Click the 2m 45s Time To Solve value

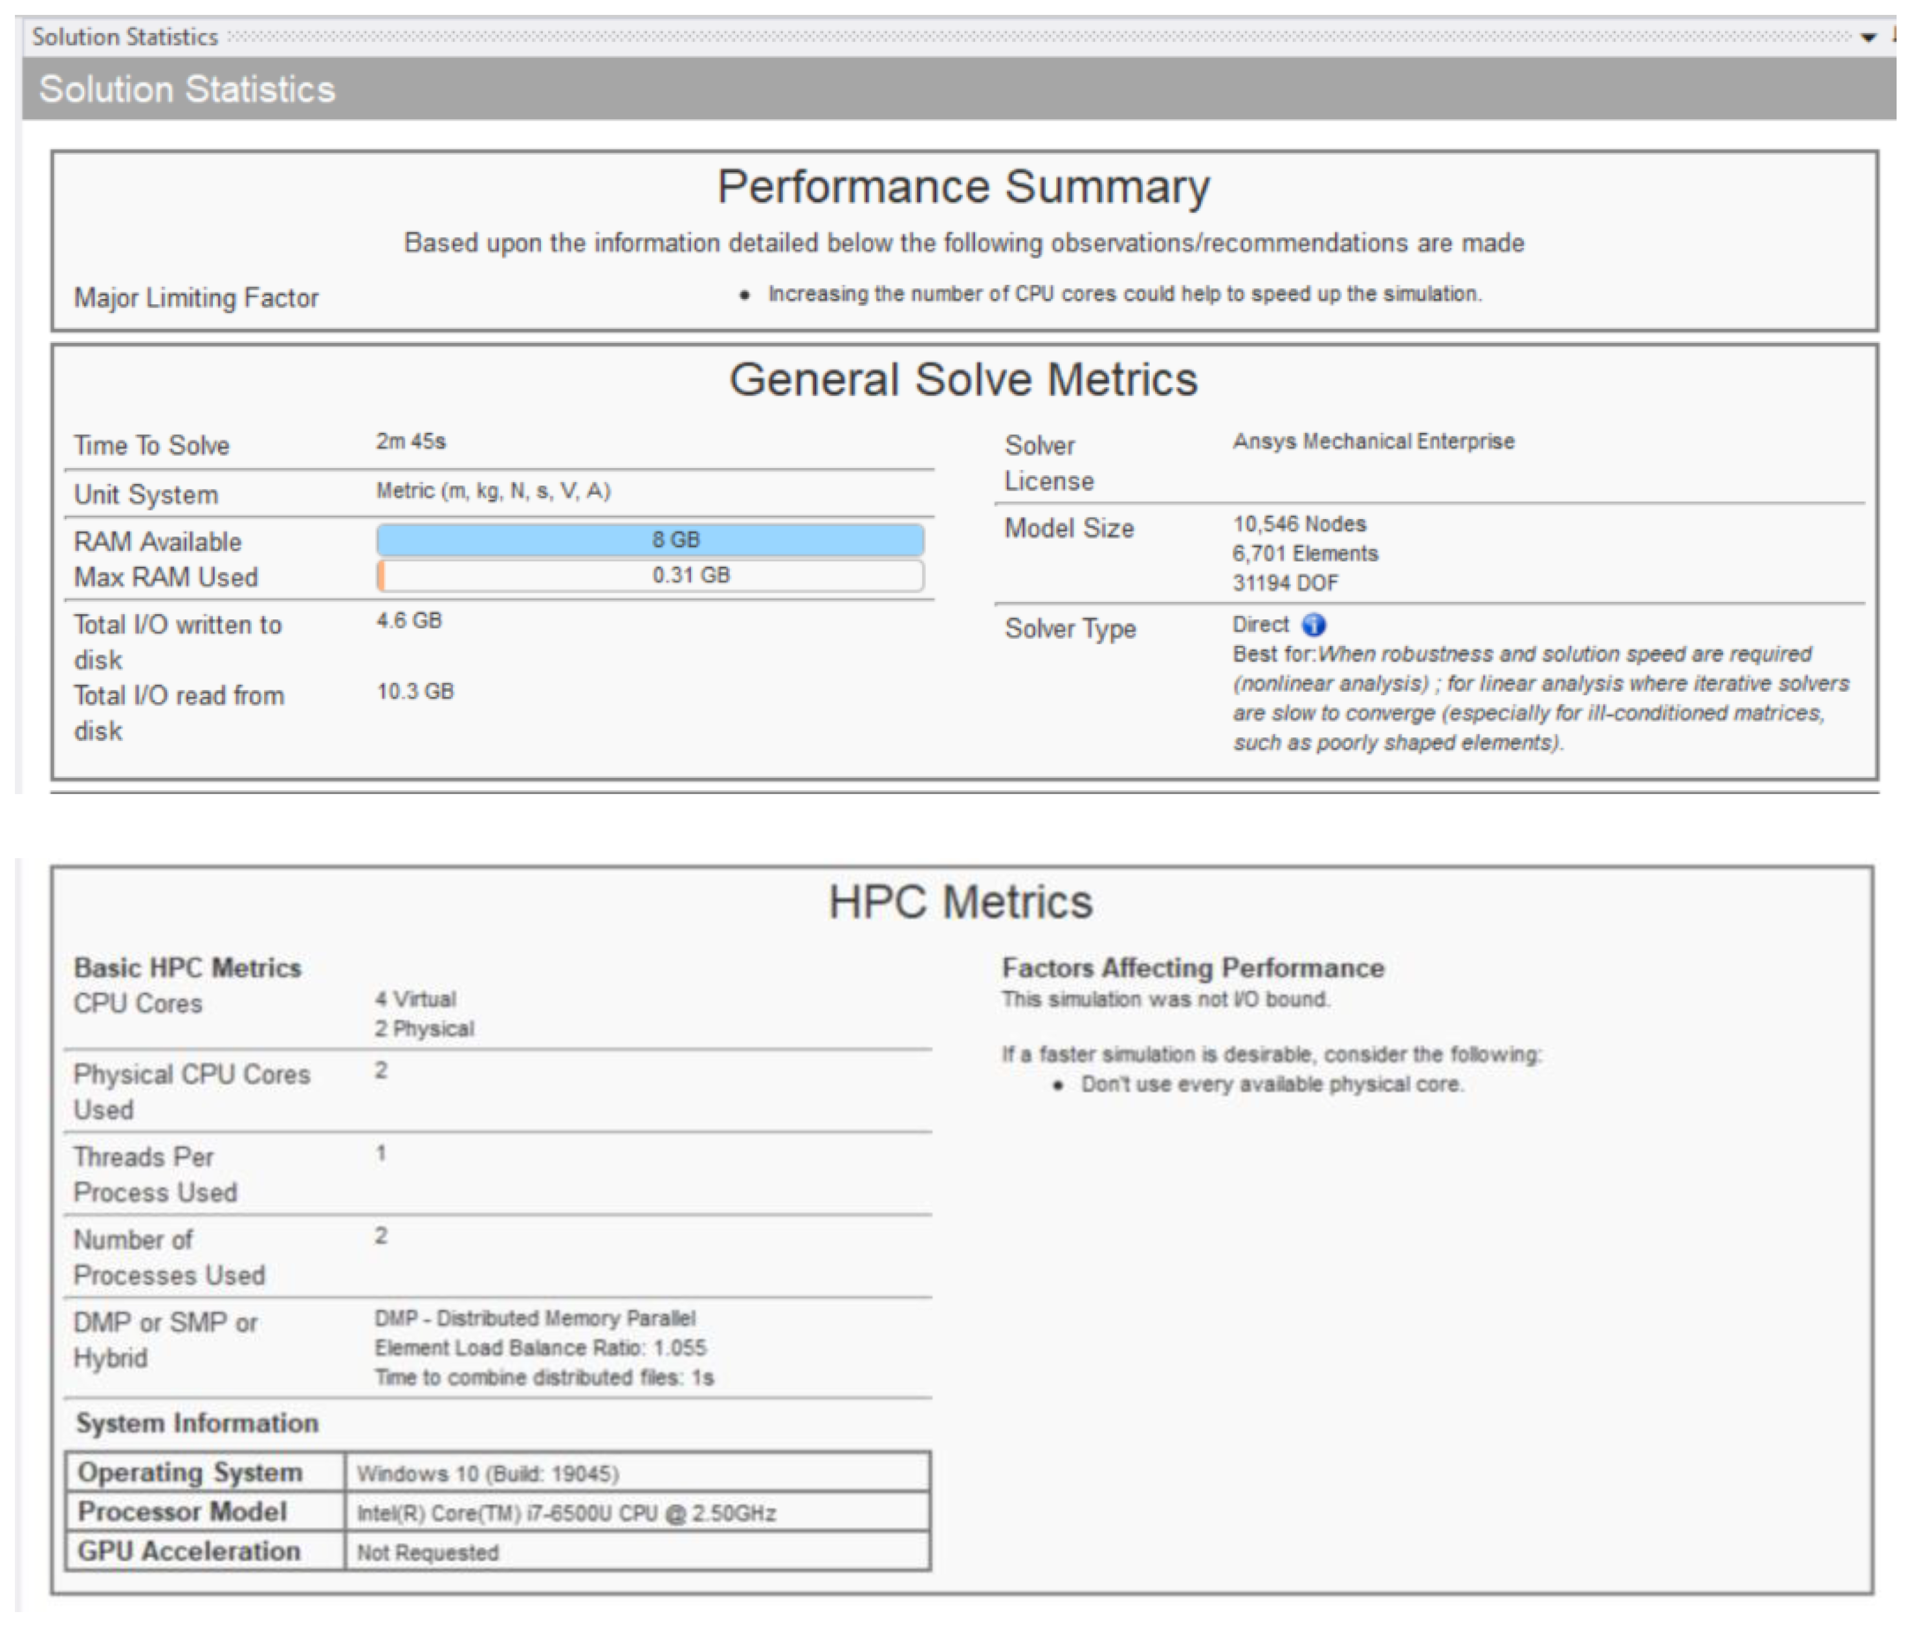click(410, 442)
